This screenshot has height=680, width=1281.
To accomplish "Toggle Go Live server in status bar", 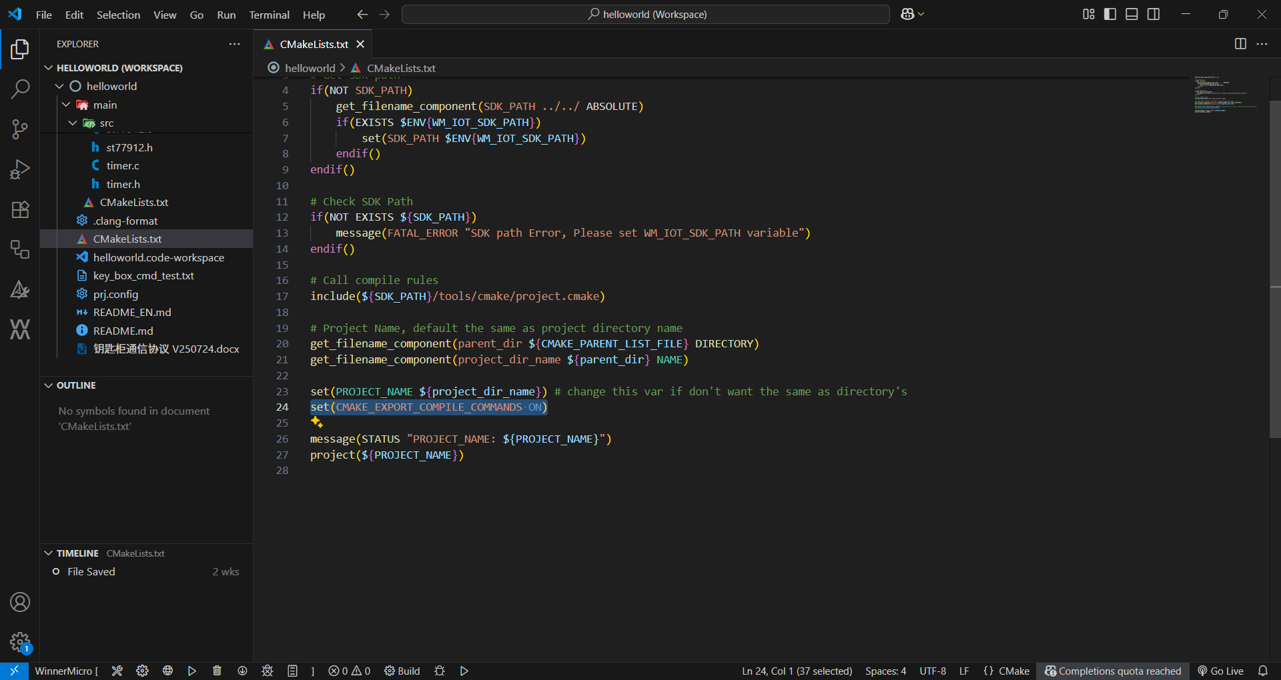I will (1220, 671).
